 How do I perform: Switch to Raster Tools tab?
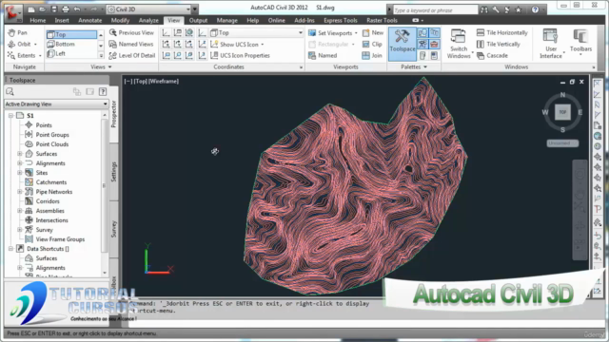click(382, 20)
